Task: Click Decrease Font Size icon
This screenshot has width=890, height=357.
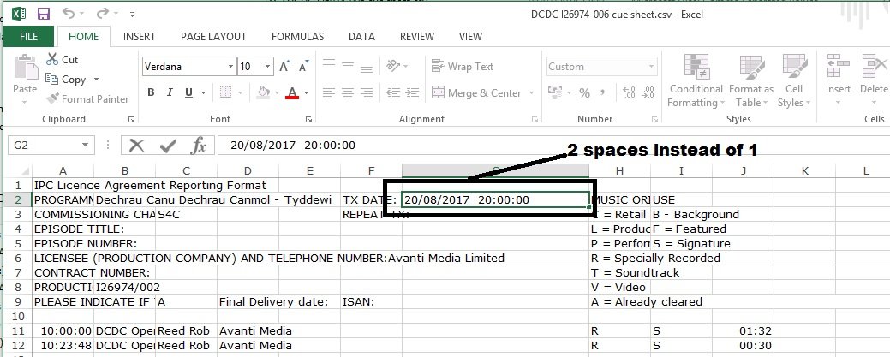Action: (x=303, y=67)
